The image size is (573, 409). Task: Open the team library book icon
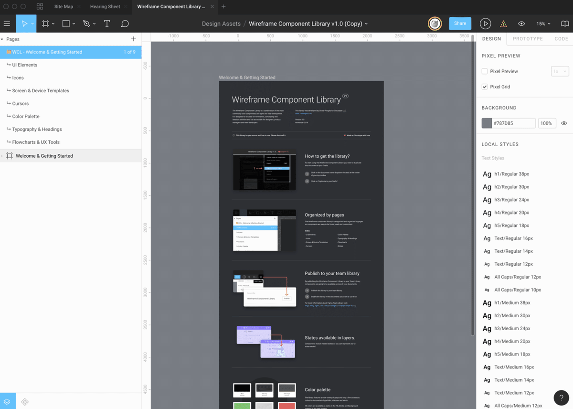pyautogui.click(x=565, y=23)
